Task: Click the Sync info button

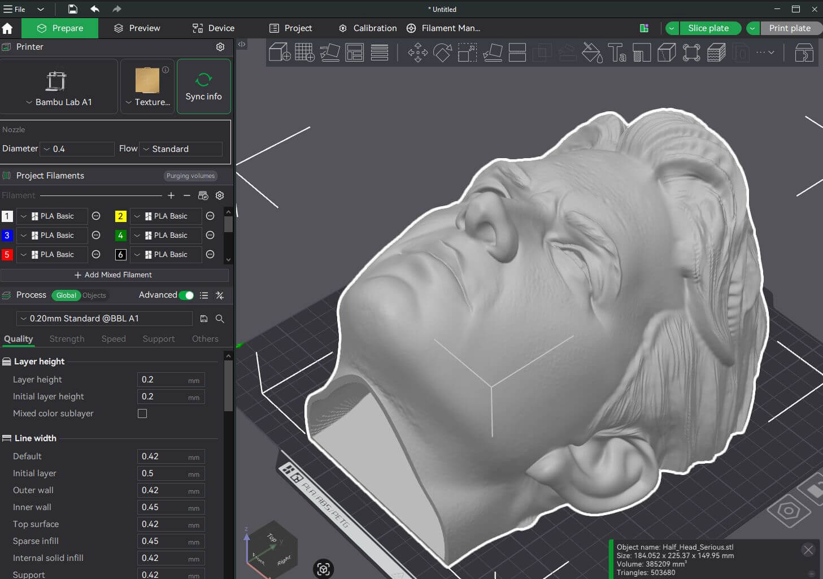Action: pos(204,87)
